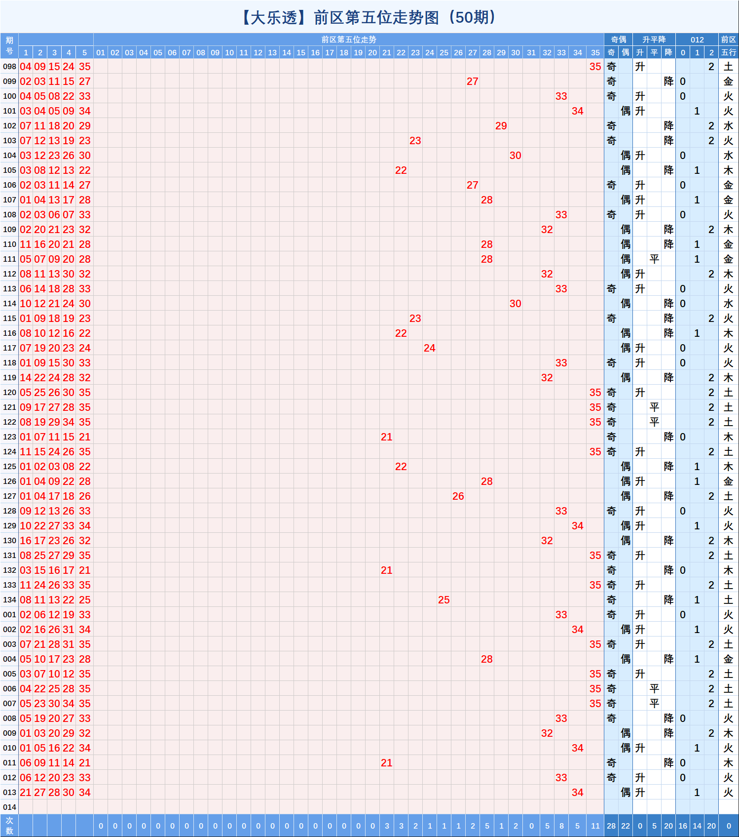The height and width of the screenshot is (837, 739).
Task: Click the 平 mark in row 006
Action: pyautogui.click(x=654, y=689)
